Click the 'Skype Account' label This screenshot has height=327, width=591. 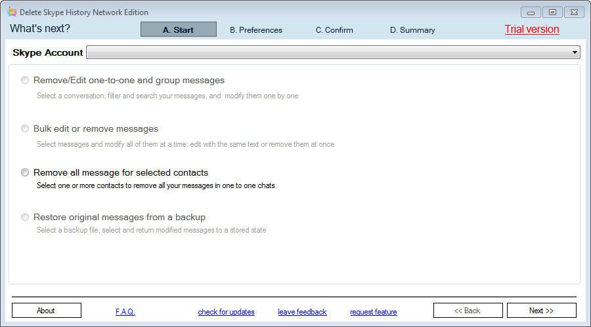[x=47, y=52]
